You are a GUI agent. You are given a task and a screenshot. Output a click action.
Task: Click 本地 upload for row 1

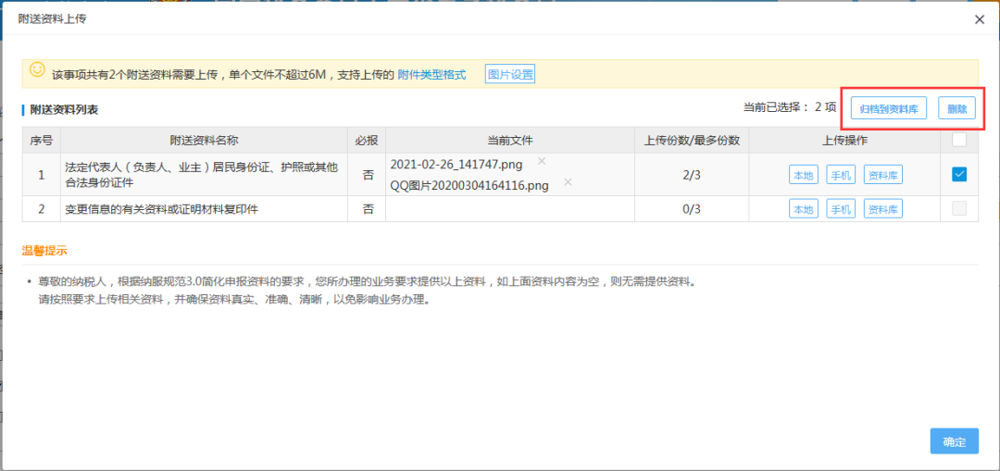click(804, 175)
